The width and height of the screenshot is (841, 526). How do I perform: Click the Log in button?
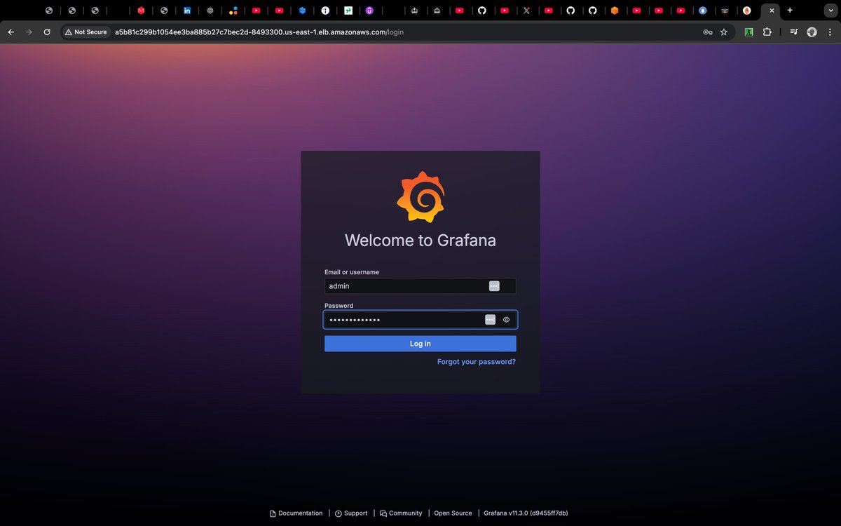point(420,344)
